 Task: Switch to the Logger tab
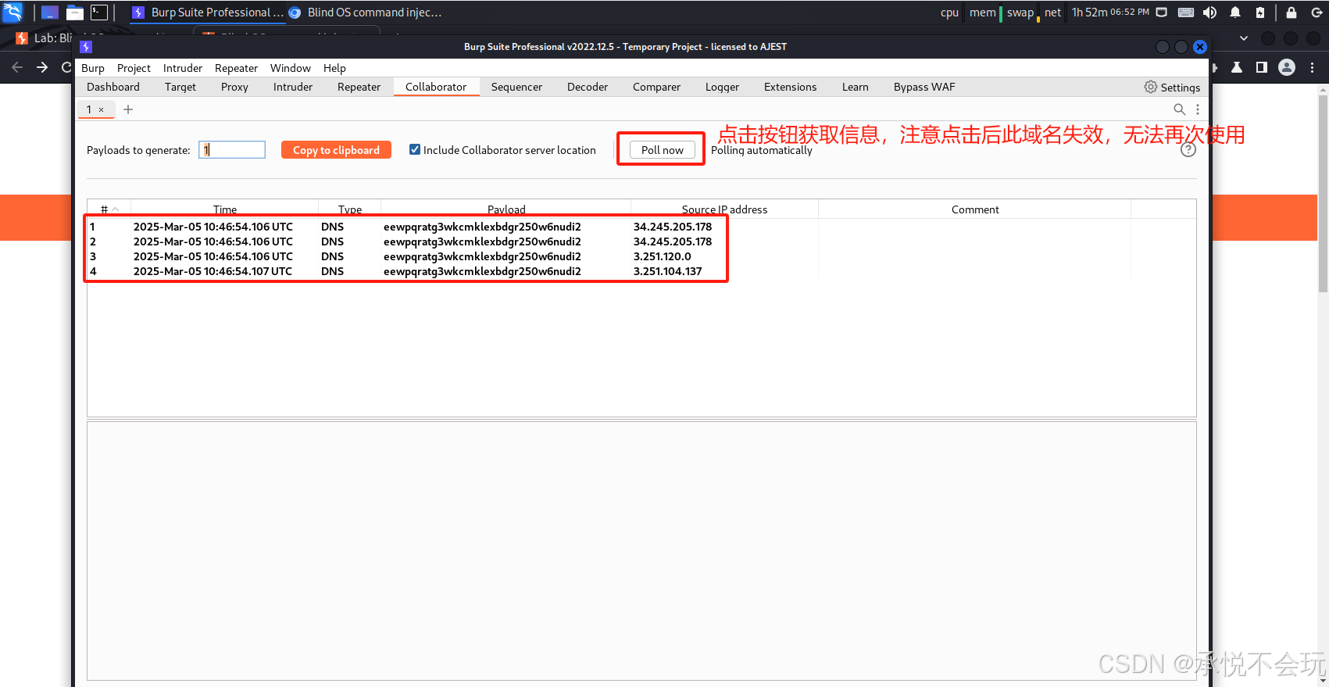point(722,87)
